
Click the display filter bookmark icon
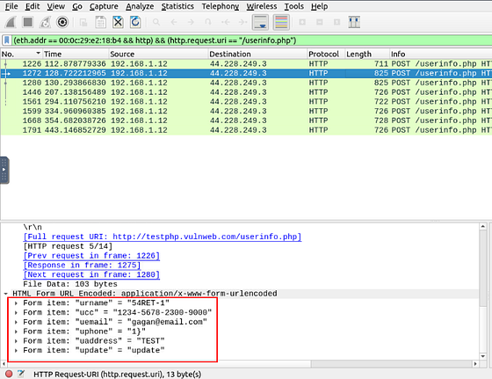click(x=7, y=40)
